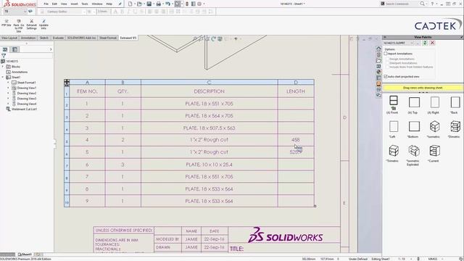Viewport: 464px width, 261px height.
Task: Click the Options gear icon in top toolbar
Action: pyautogui.click(x=199, y=4)
